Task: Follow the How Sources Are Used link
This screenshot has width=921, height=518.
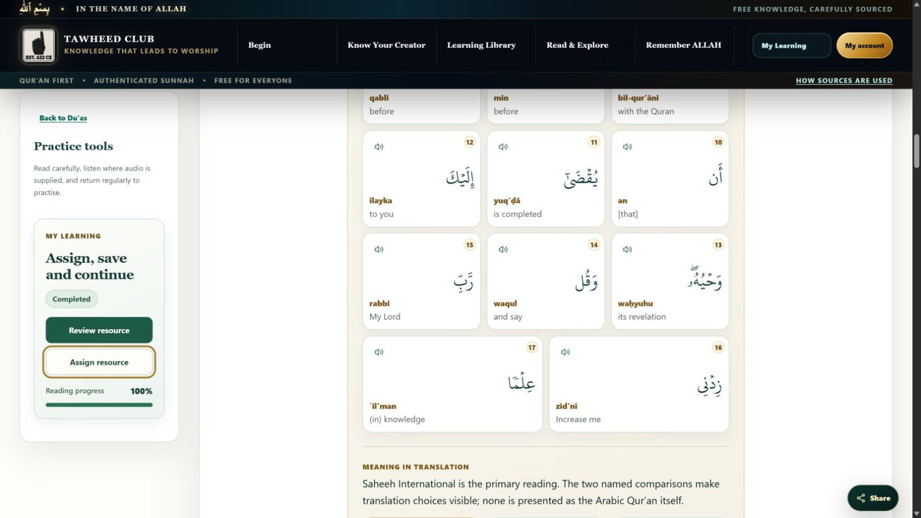Action: coord(844,81)
